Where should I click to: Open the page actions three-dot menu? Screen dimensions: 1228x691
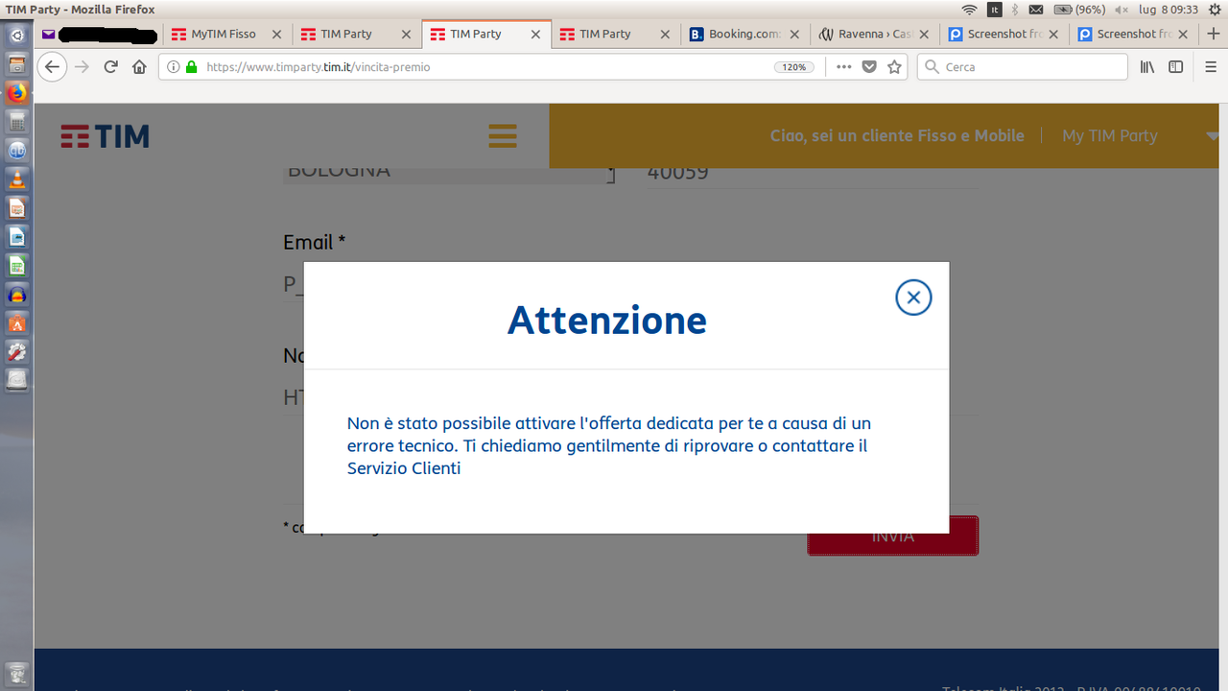coord(843,67)
